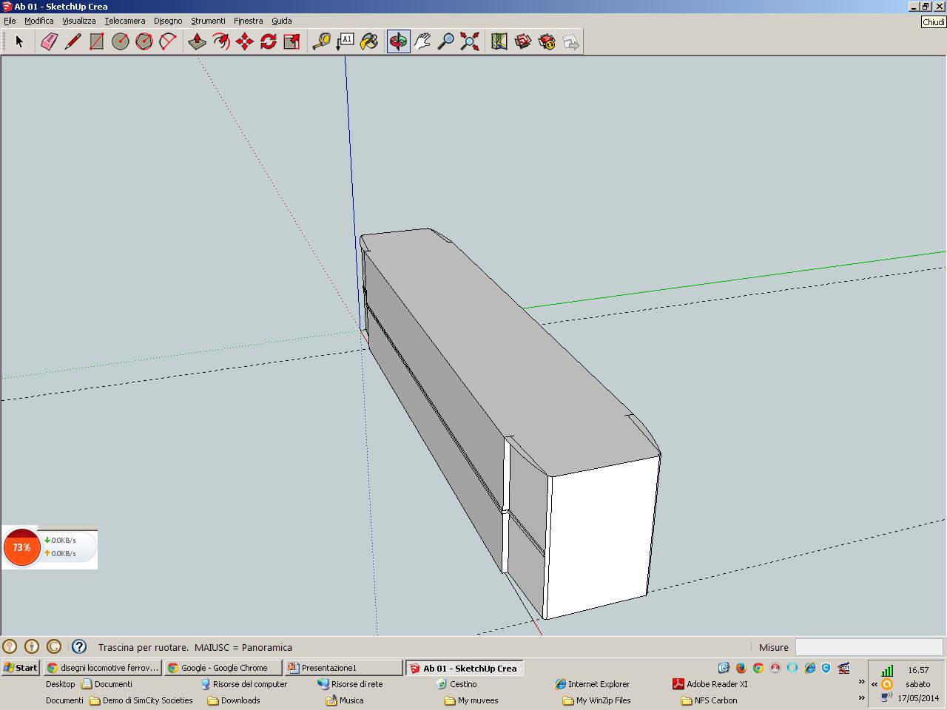
Task: Open the Visualizza menu
Action: [78, 21]
